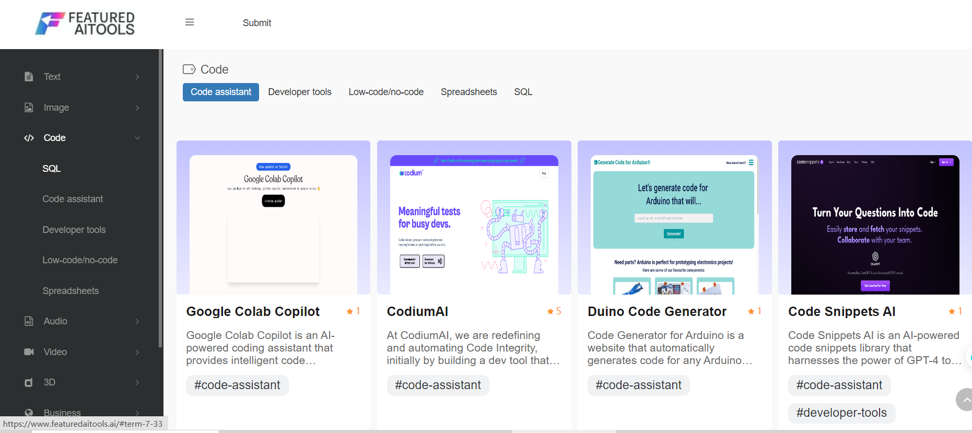
Task: Click the Audio file icon in sidebar
Action: coord(29,321)
